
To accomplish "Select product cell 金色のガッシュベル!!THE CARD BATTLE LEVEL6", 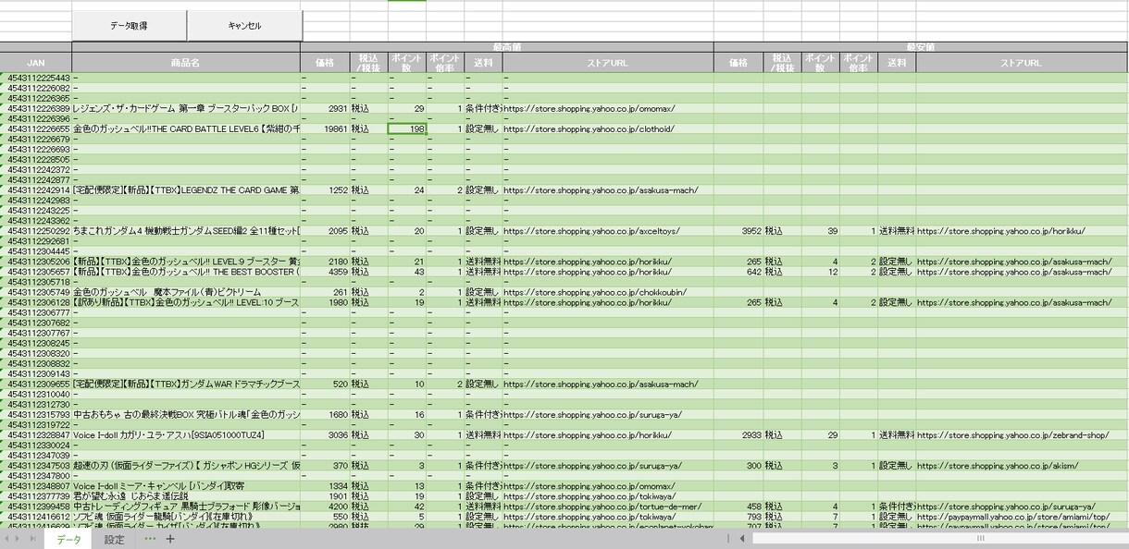I will (x=186, y=128).
